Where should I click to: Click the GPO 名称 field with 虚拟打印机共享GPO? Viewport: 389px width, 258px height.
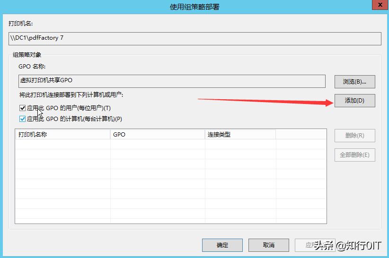[x=172, y=81]
